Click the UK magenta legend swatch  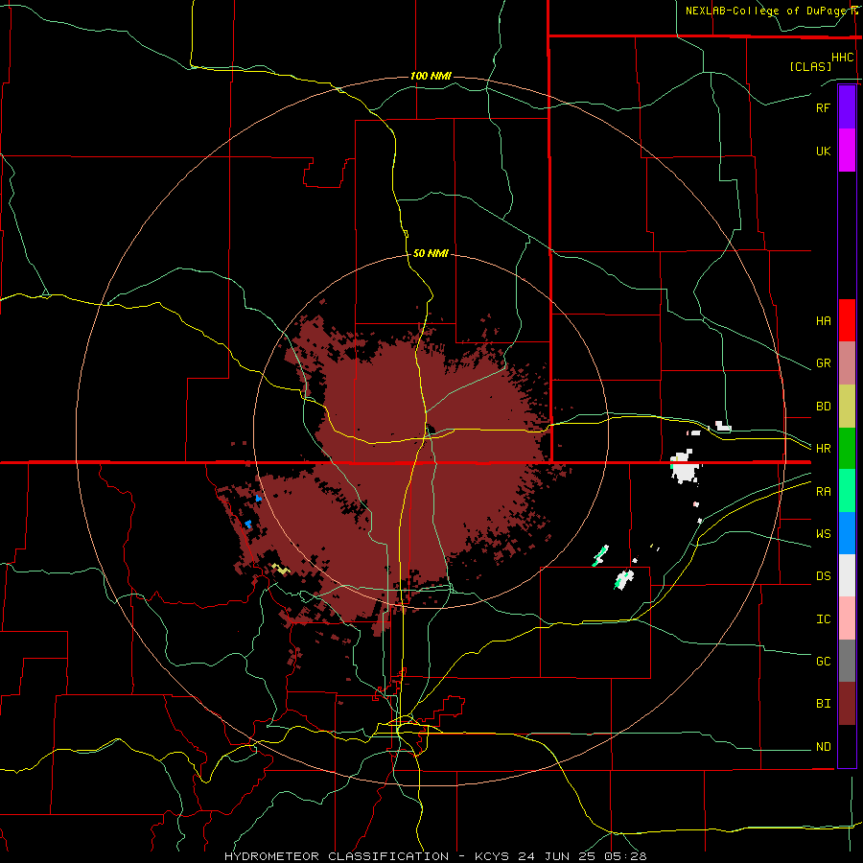pyautogui.click(x=847, y=151)
